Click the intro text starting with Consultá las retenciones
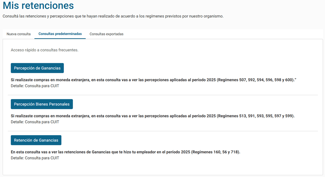This screenshot has height=177, width=325. point(113,16)
